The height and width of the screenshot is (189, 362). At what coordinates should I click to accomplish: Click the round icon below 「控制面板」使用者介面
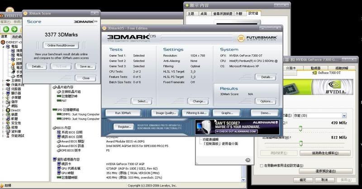pos(248,160)
